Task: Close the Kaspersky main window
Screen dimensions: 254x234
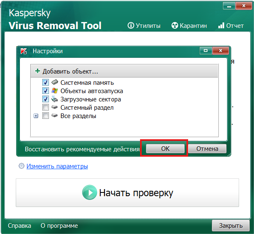Action: (244, 6)
